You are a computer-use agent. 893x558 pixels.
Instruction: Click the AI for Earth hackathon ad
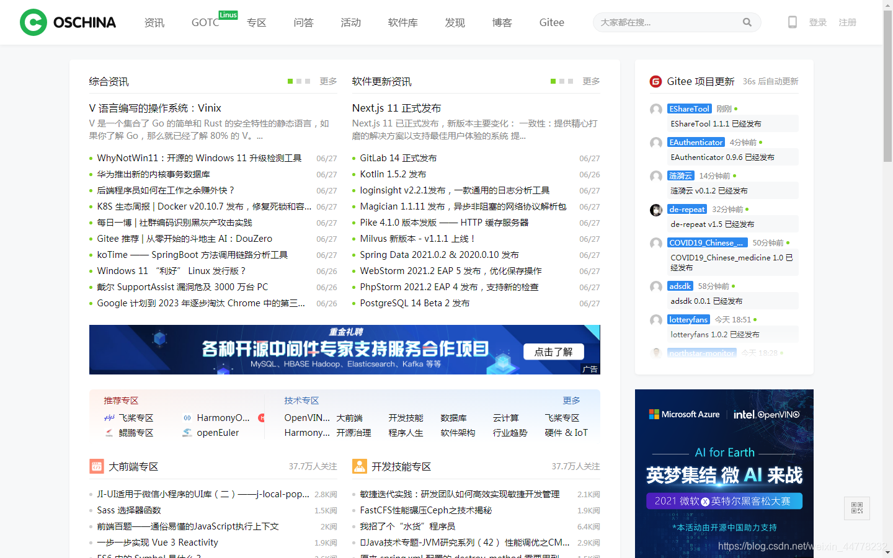(x=724, y=474)
